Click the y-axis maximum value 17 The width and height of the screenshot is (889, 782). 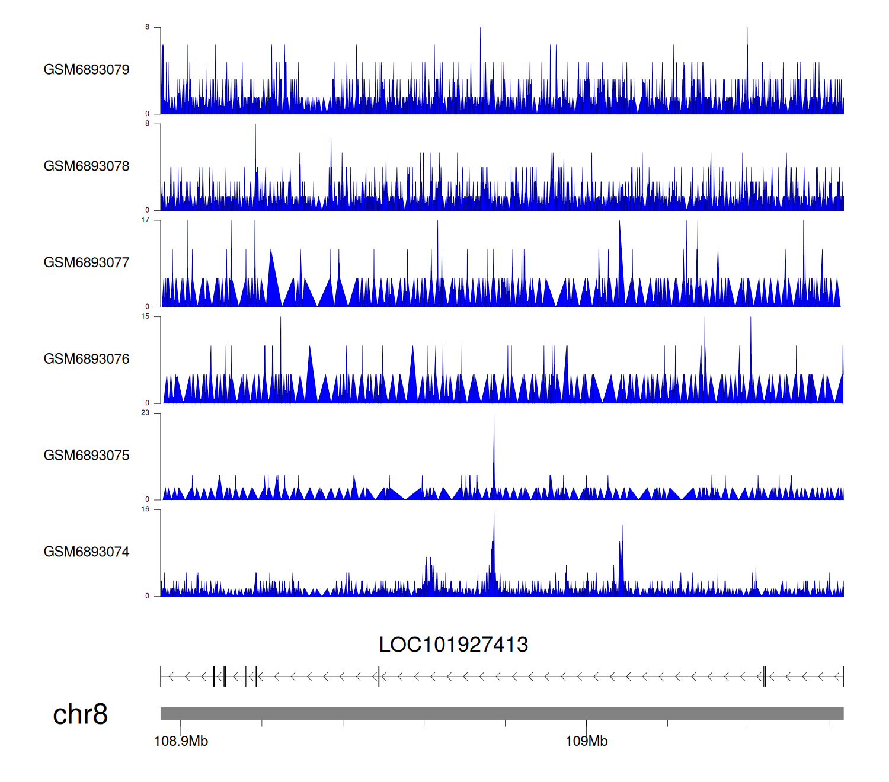click(x=145, y=220)
